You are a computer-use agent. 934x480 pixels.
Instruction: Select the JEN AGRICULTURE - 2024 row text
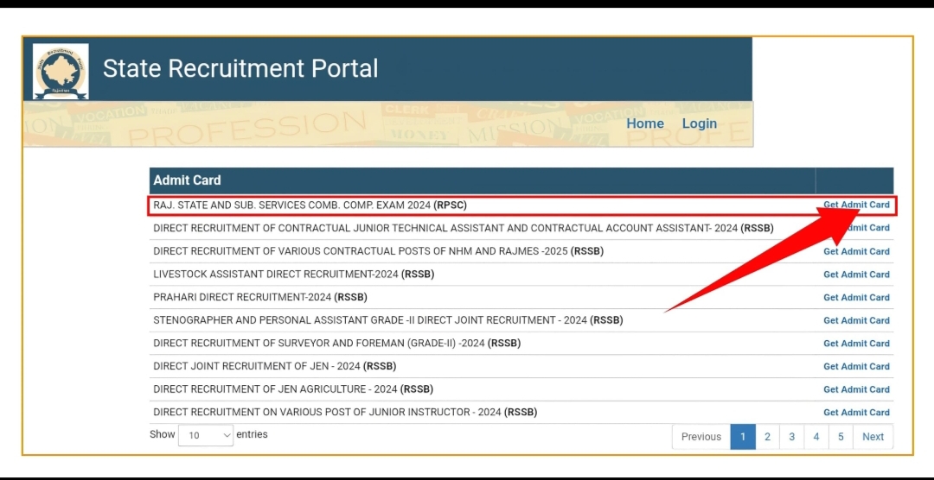click(293, 389)
